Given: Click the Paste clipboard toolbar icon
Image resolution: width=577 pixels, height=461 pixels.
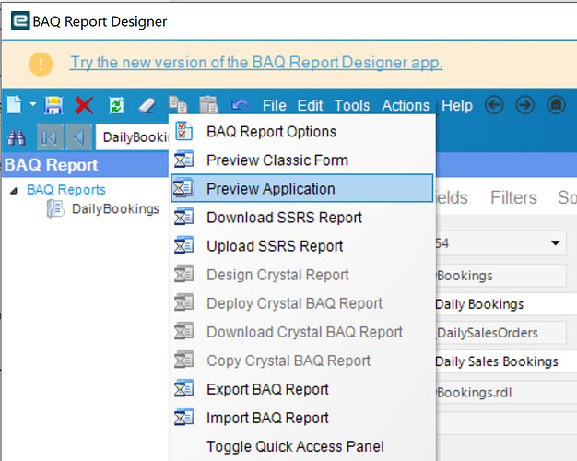Looking at the screenshot, I should pyautogui.click(x=208, y=105).
